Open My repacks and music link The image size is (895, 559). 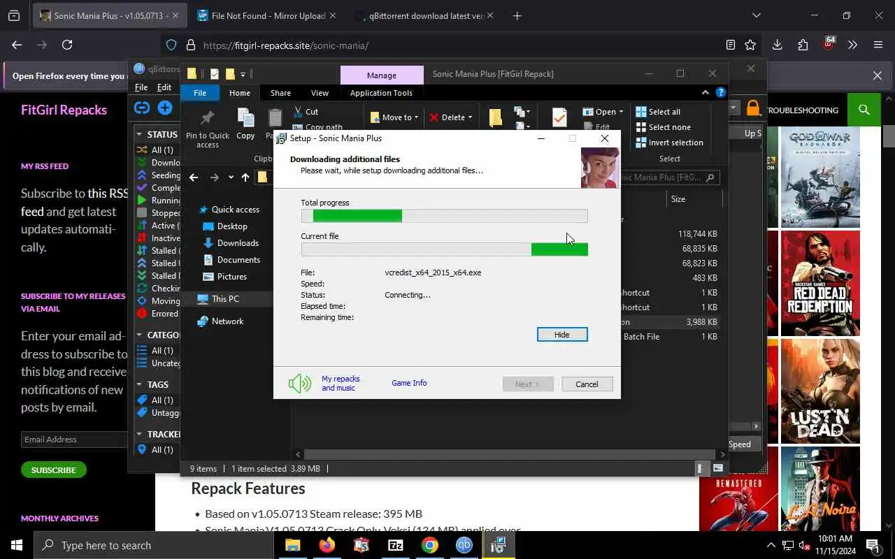click(x=341, y=383)
